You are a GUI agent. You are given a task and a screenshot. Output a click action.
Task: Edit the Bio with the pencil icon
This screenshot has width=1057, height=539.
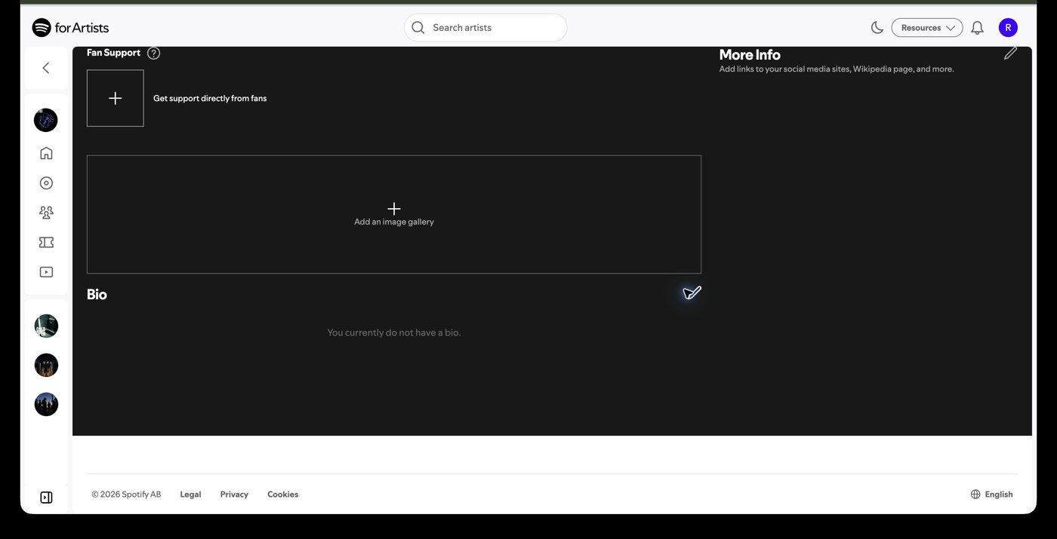692,293
